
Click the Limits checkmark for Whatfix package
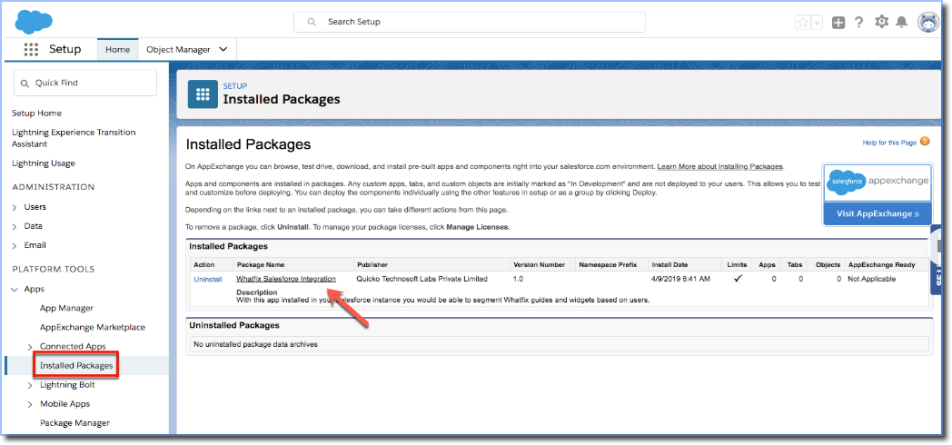pos(738,280)
